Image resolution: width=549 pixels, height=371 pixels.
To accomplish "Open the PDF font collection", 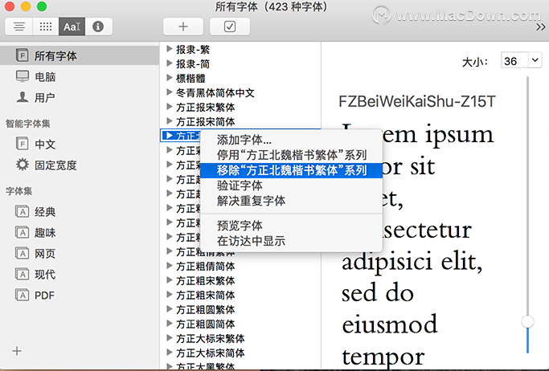I will point(80,296).
